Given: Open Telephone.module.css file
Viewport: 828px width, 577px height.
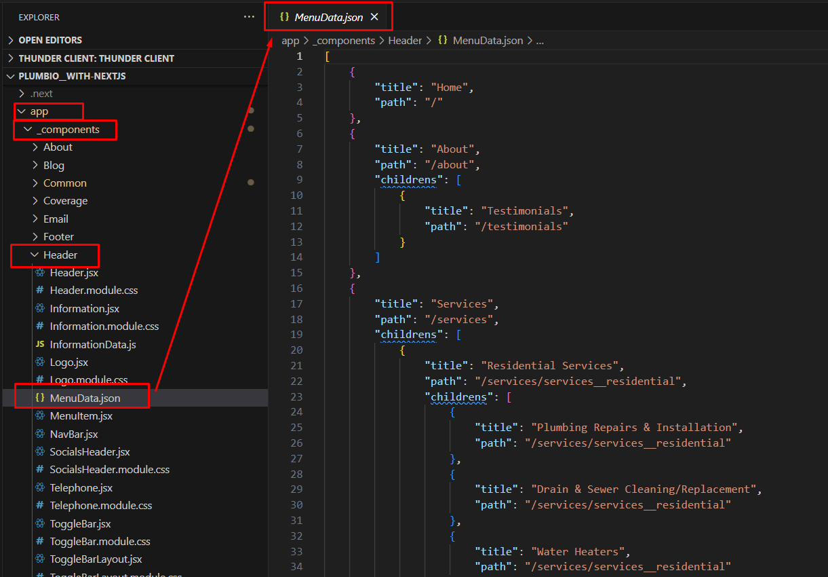Looking at the screenshot, I should pos(100,505).
